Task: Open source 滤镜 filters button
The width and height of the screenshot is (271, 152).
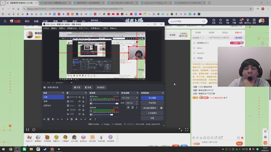Action: point(88,87)
